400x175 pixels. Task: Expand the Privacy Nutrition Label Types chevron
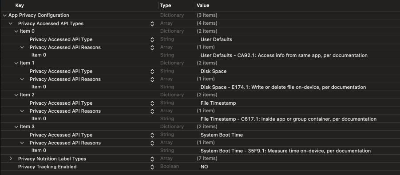pos(11,159)
